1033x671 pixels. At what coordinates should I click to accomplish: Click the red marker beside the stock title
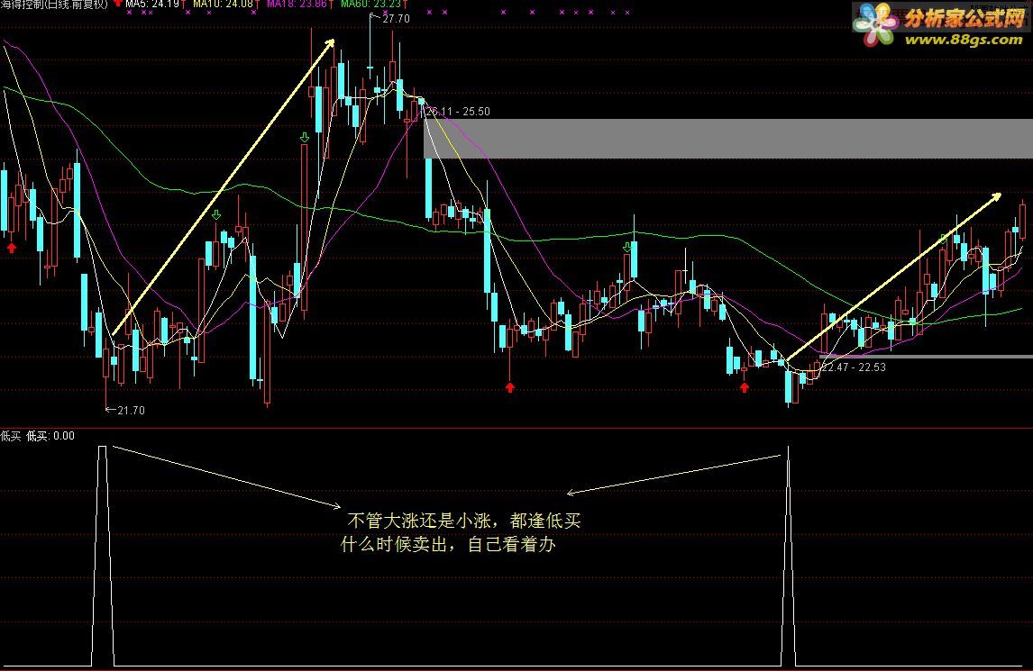tap(117, 4)
